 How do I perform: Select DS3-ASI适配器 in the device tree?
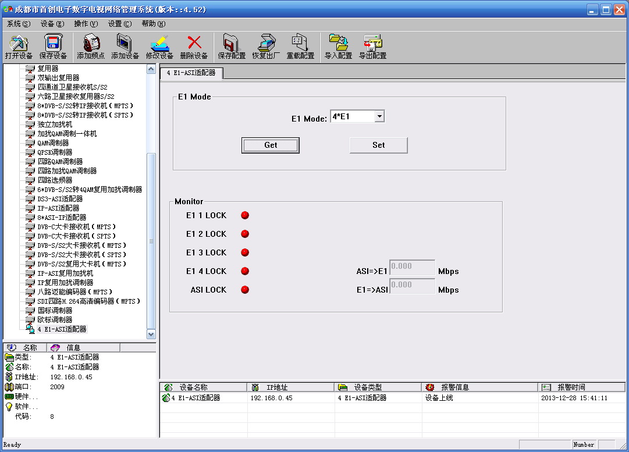coord(60,199)
